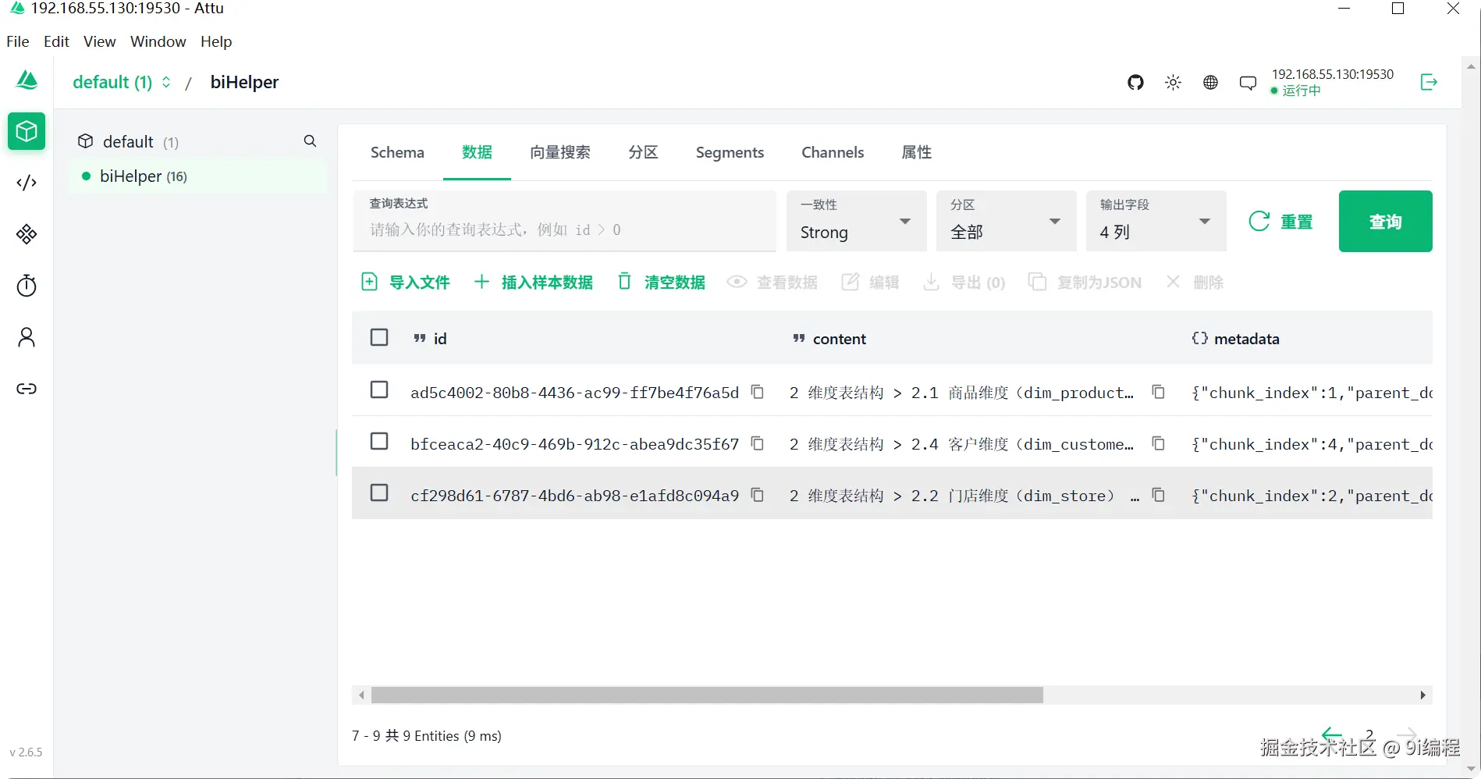Open the default (1) database switcher
The width and height of the screenshot is (1481, 779).
pyautogui.click(x=122, y=82)
